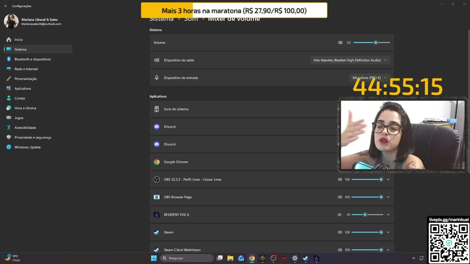Expand the OBS Browser Page chevron
Viewport: 470px width, 264px height.
coord(388,197)
